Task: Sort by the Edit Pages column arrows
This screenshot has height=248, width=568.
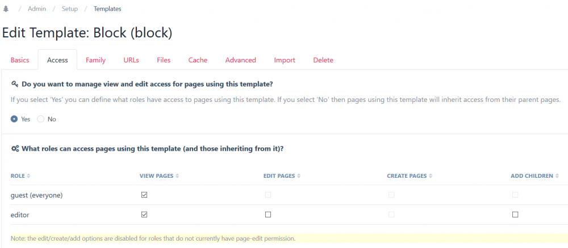Action: [x=299, y=176]
